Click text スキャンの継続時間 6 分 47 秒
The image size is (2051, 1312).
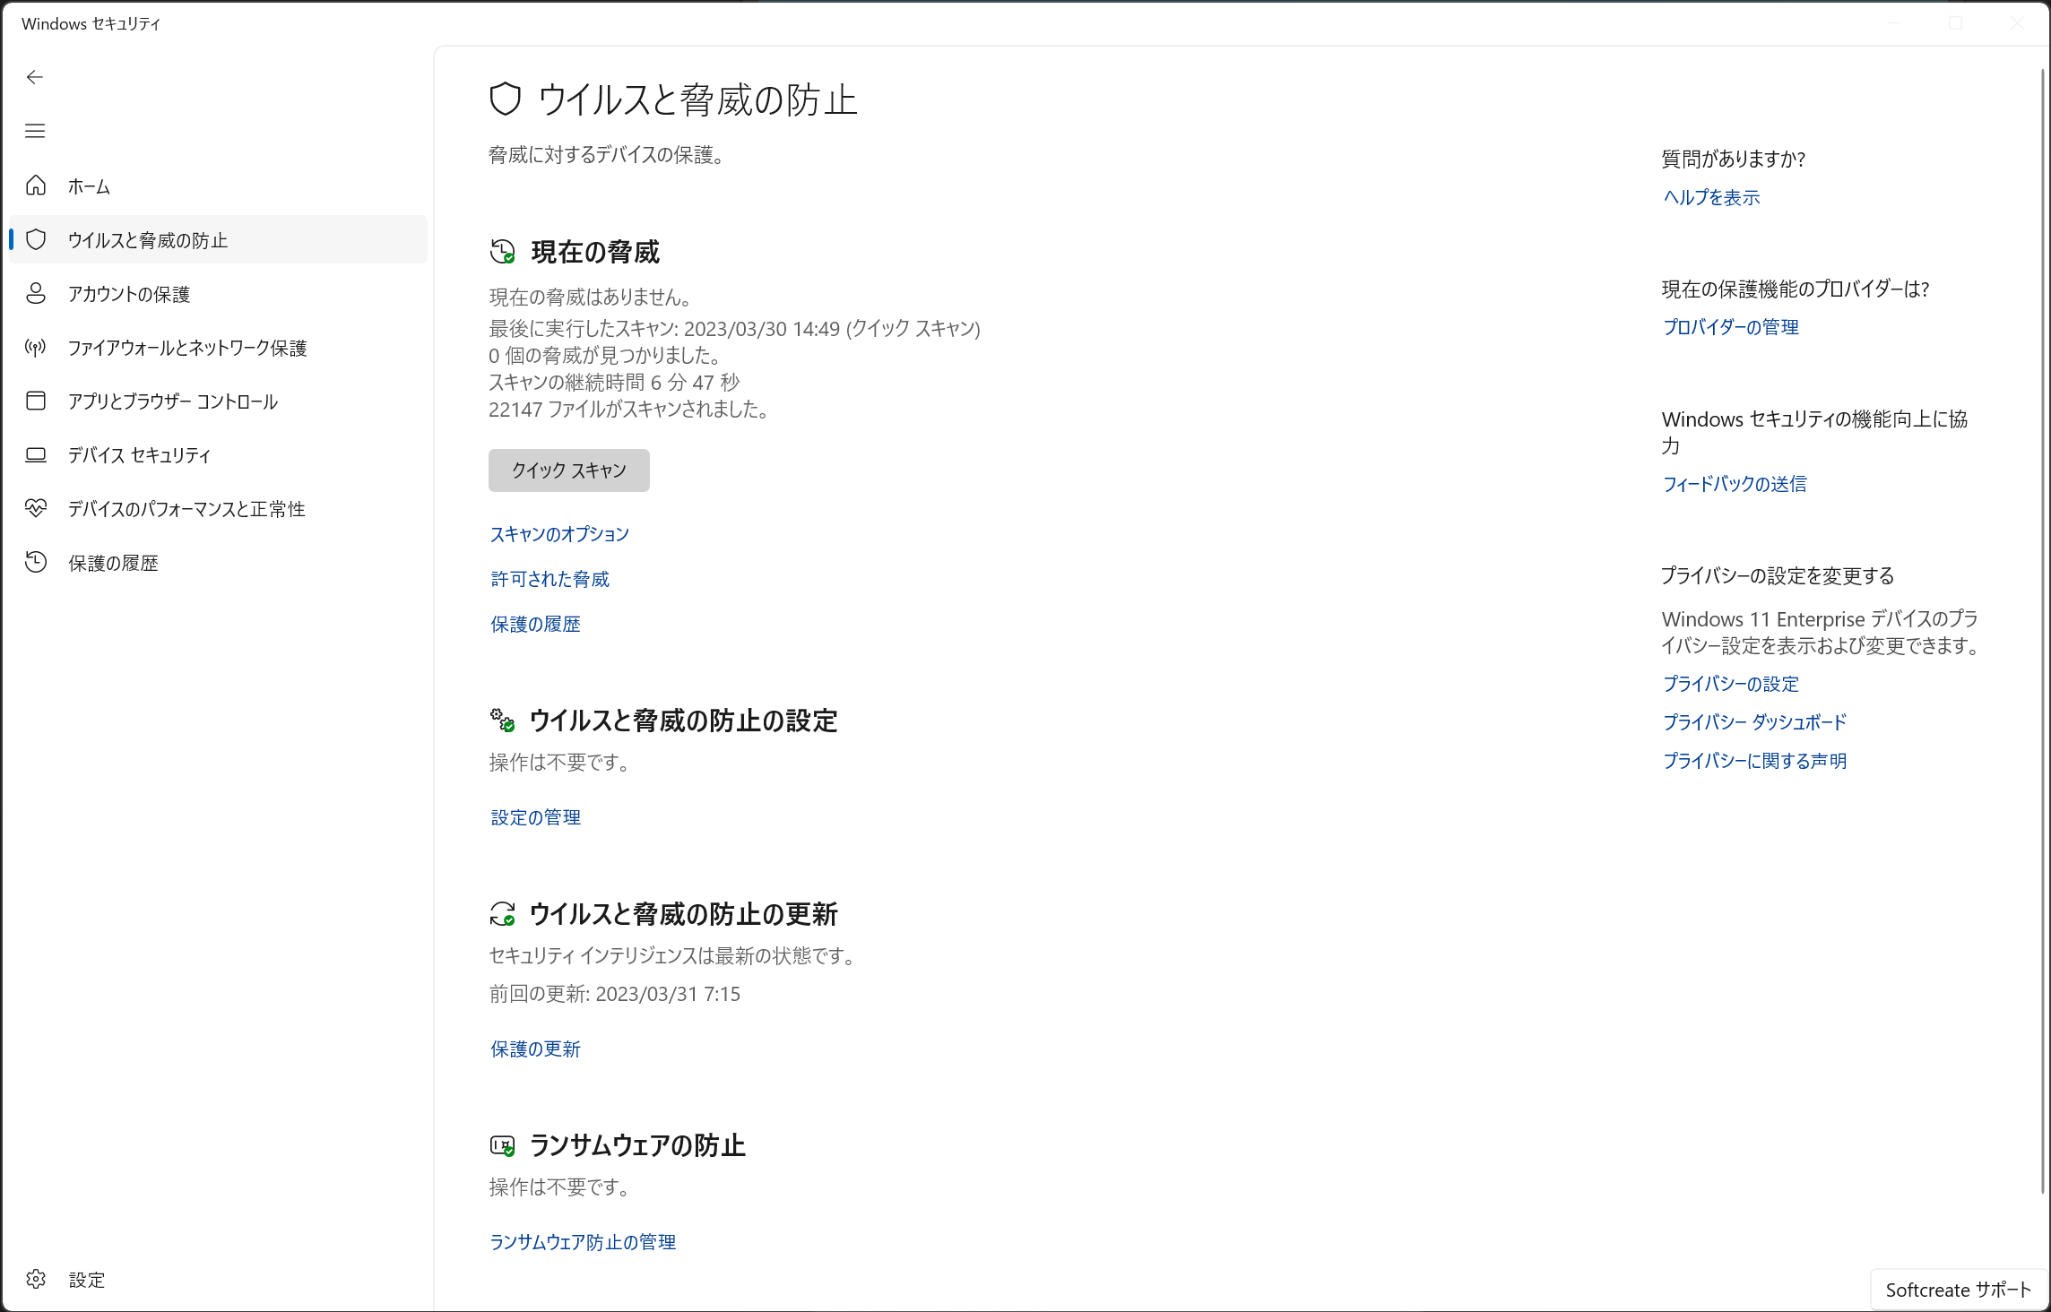click(614, 383)
